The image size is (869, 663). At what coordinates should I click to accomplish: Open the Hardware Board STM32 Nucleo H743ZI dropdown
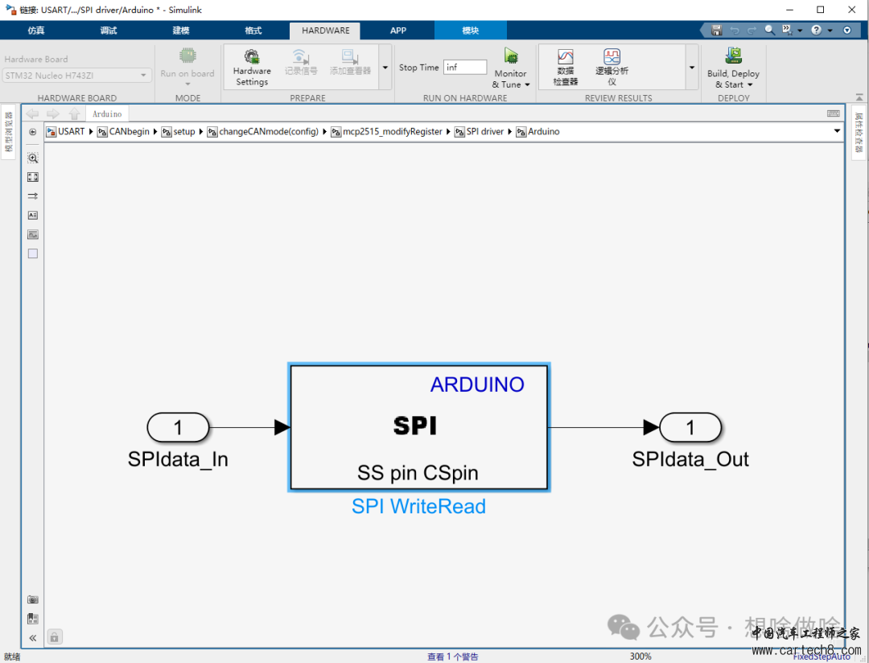click(77, 76)
